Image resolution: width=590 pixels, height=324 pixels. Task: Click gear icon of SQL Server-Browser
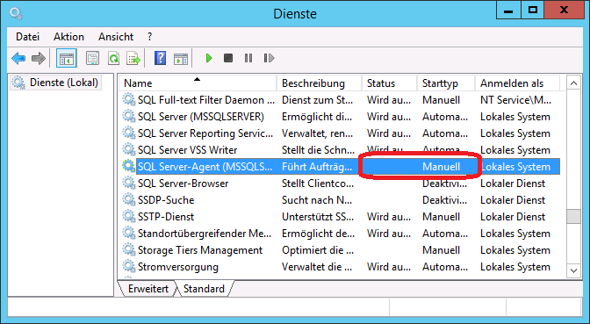pyautogui.click(x=129, y=184)
